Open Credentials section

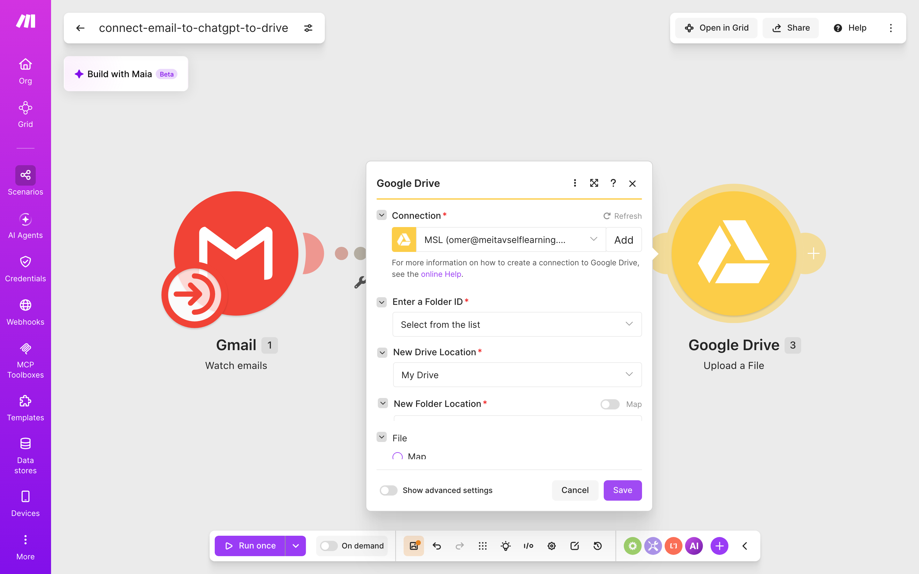coord(26,269)
